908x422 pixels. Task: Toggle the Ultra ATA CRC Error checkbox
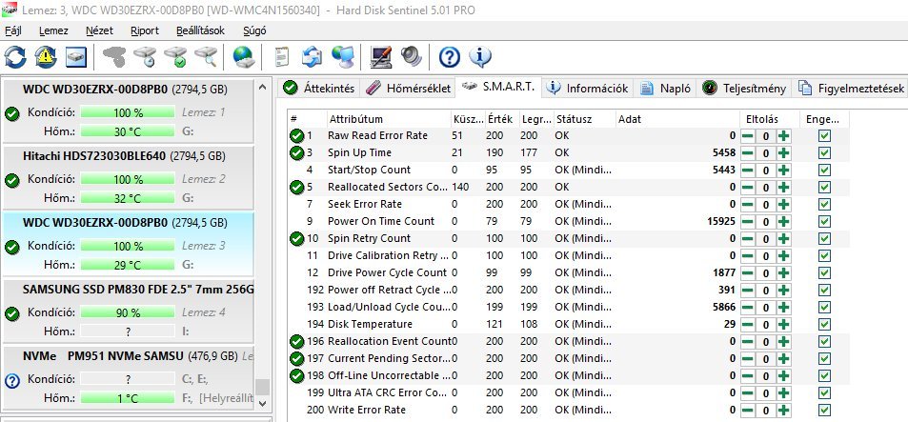(824, 393)
